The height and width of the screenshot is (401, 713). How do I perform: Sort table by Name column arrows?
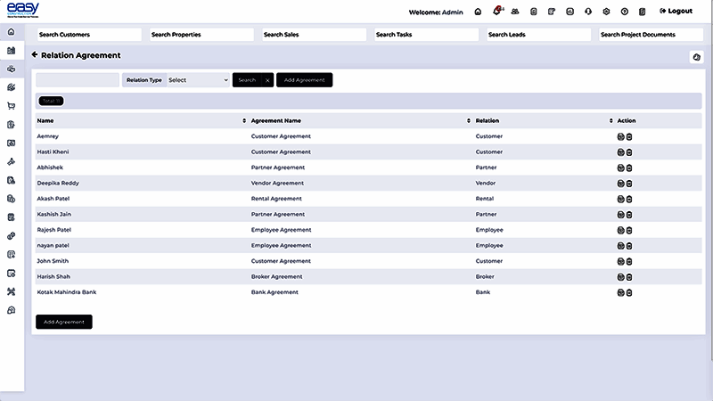pyautogui.click(x=244, y=120)
